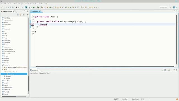Open the Search menu
The image size is (179, 101).
(27, 4)
